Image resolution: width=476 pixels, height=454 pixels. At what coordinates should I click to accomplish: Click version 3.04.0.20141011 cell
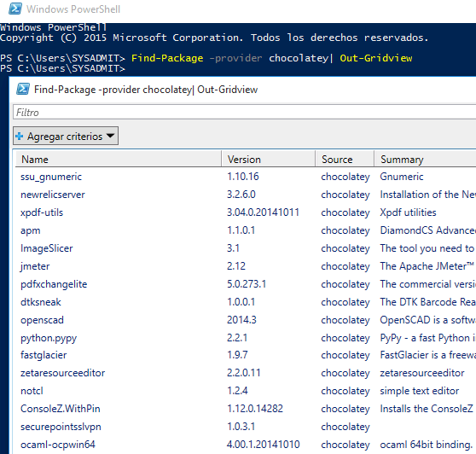coord(263,212)
